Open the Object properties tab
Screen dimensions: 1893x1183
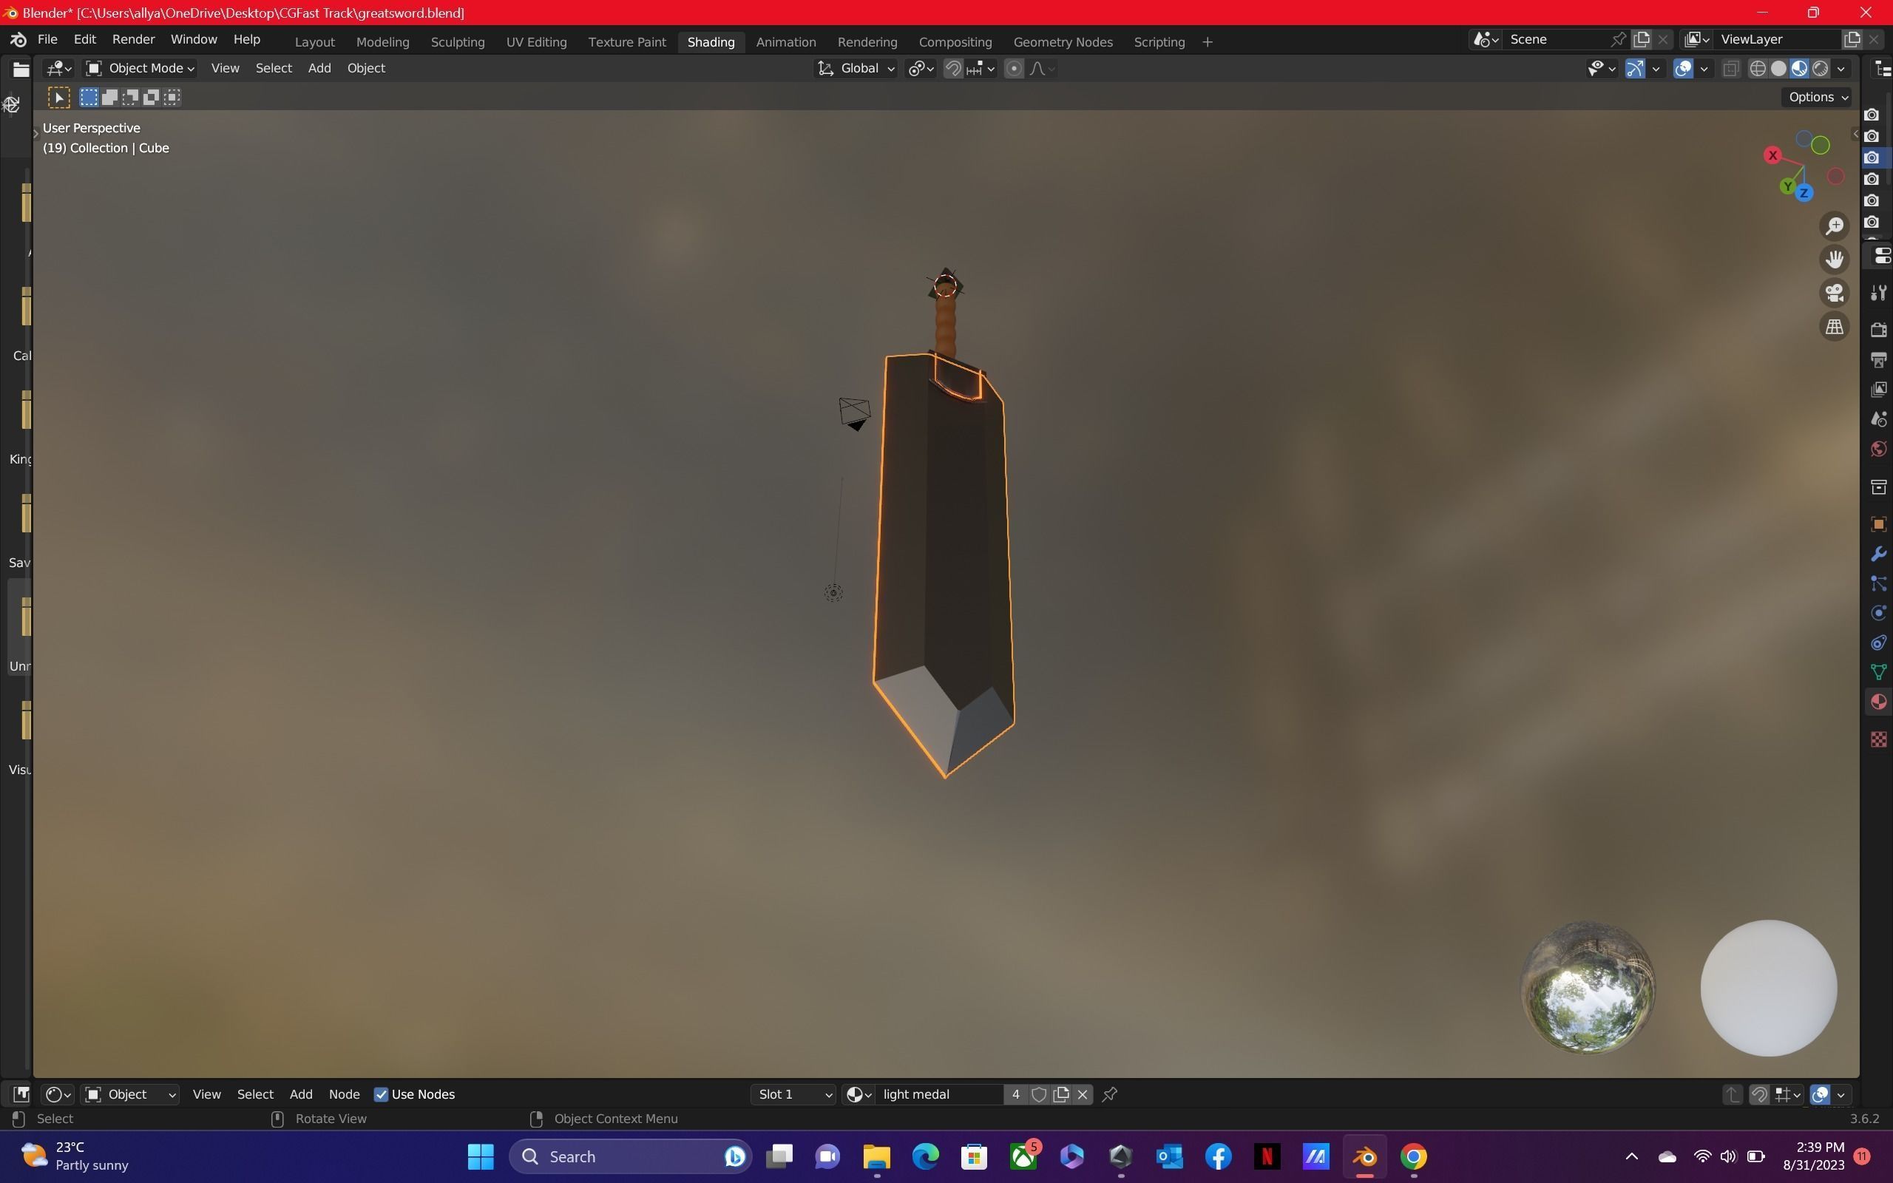coord(1878,524)
